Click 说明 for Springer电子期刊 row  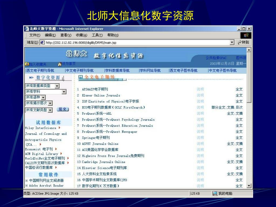200,138
